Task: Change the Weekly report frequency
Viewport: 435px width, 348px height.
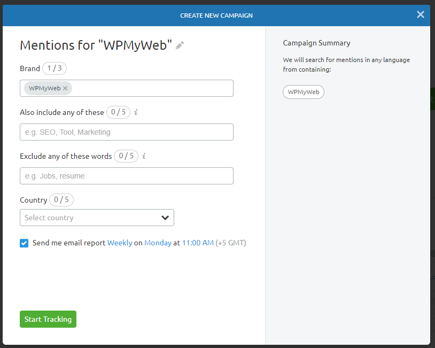Action: coord(120,243)
